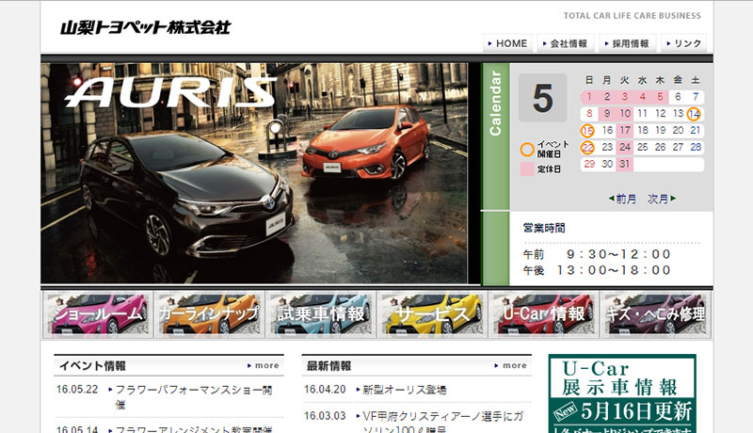Click the 16.03.03 news date text
753x433 pixels.
click(x=325, y=416)
